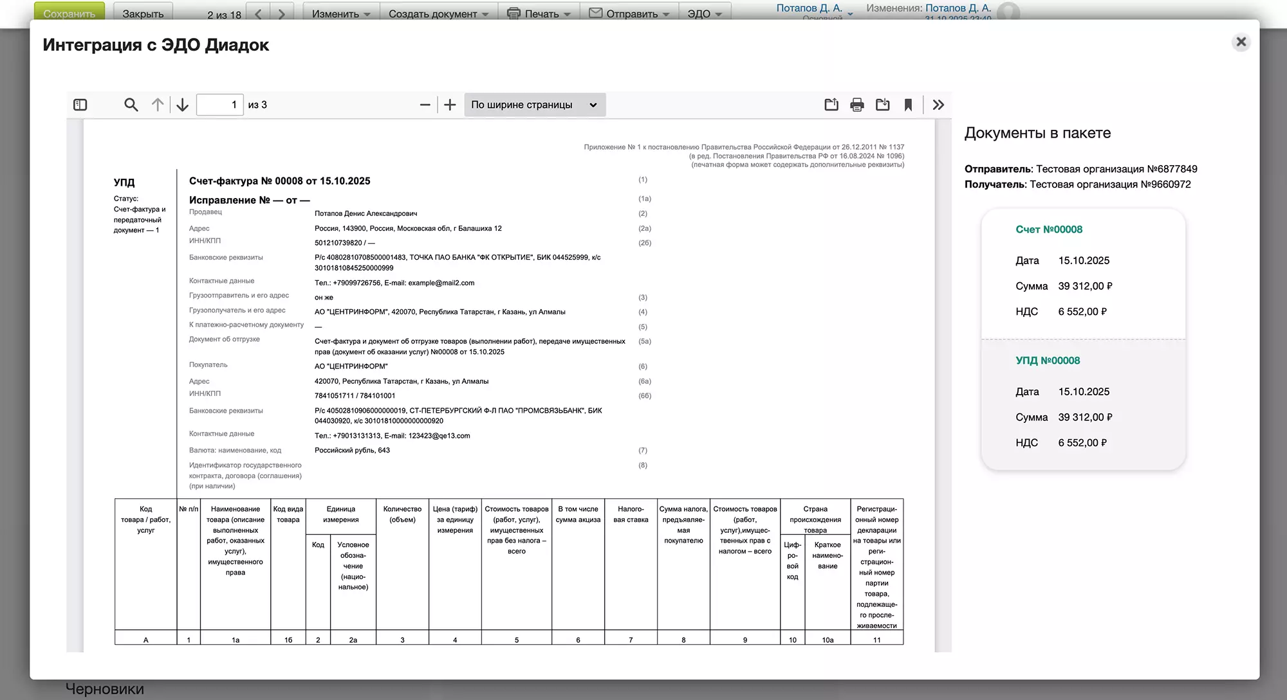Screen dimensions: 1287x700
Task: Click the bookmark view icon
Action: click(908, 105)
